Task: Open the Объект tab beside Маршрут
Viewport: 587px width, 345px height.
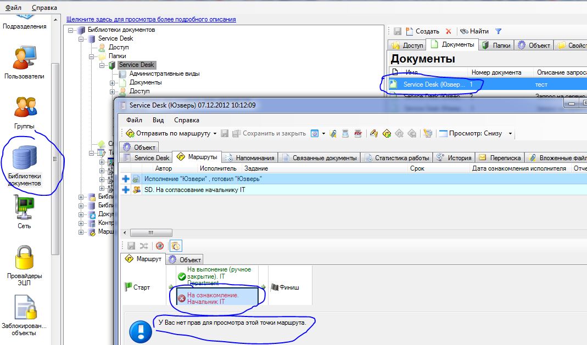Action: tap(184, 259)
